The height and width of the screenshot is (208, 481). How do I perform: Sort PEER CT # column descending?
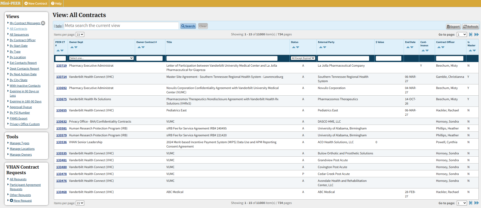point(62,51)
